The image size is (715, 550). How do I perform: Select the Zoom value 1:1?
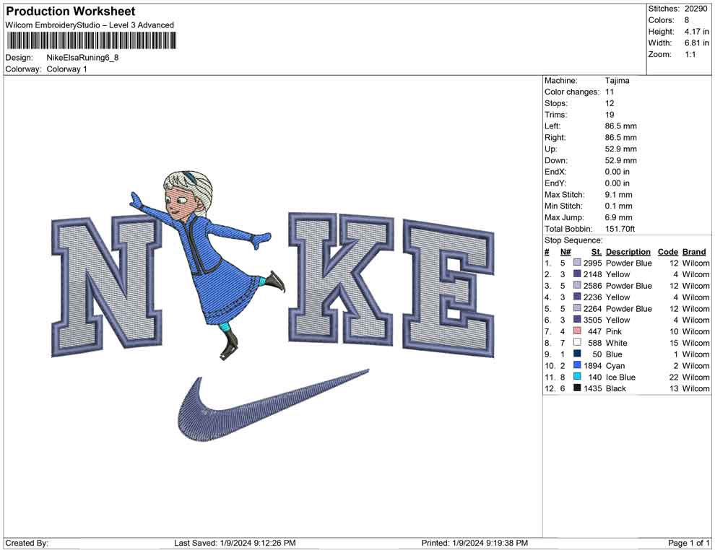point(690,54)
